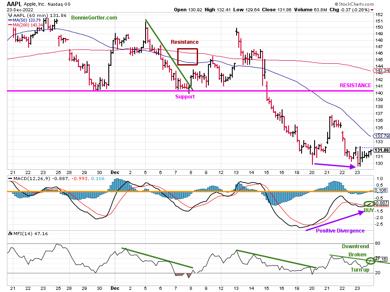Click the 'Apple, Inc. Nasdaq GS' company name
Viewport: 390px width, 292px height.
click(47, 4)
